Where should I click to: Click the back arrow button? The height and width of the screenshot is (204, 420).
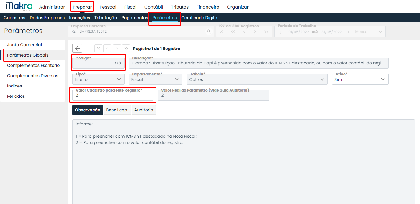pyautogui.click(x=77, y=48)
